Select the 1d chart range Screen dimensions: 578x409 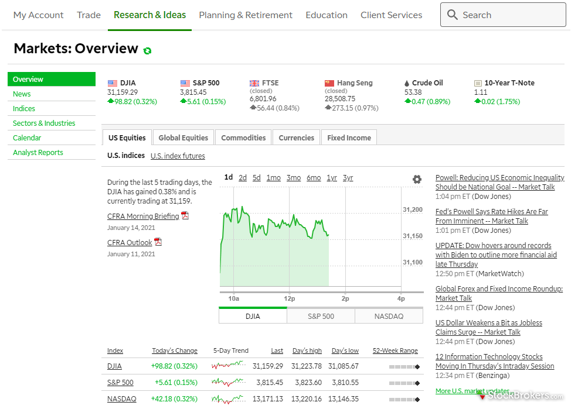pos(229,177)
